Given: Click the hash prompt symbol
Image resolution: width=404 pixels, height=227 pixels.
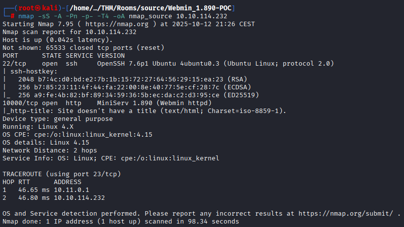Looking at the screenshot, I should (x=12, y=16).
